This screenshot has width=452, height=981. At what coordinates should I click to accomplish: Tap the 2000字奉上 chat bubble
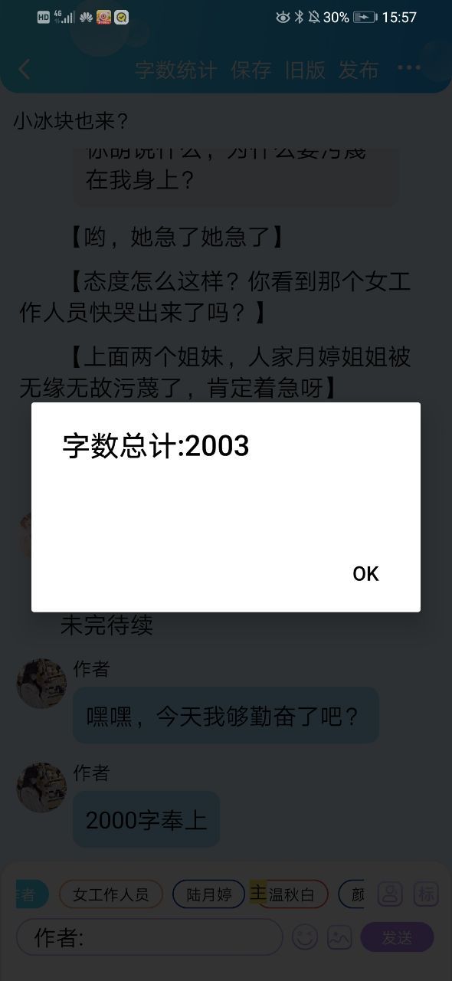146,819
